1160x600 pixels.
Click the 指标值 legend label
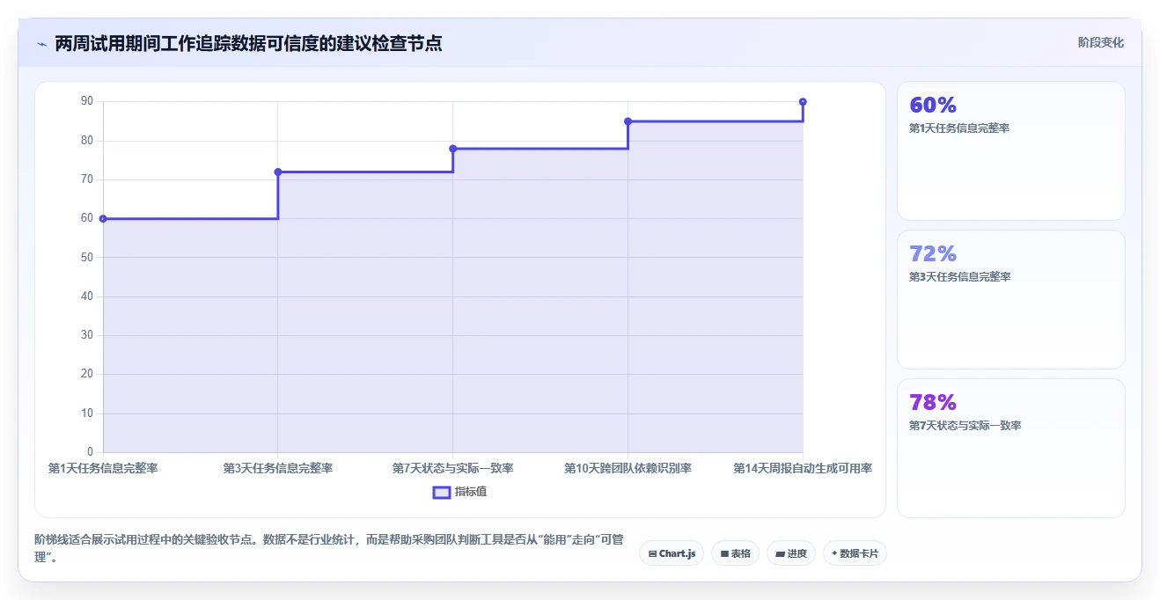click(471, 492)
